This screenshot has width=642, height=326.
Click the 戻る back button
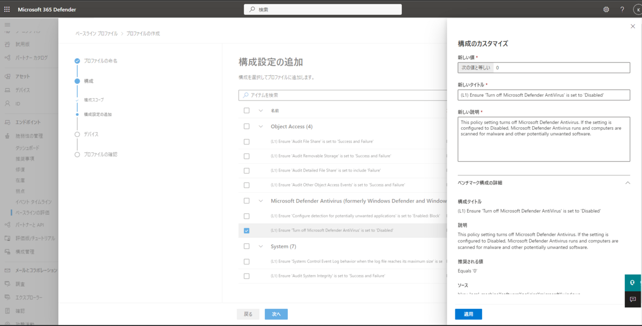tap(248, 314)
